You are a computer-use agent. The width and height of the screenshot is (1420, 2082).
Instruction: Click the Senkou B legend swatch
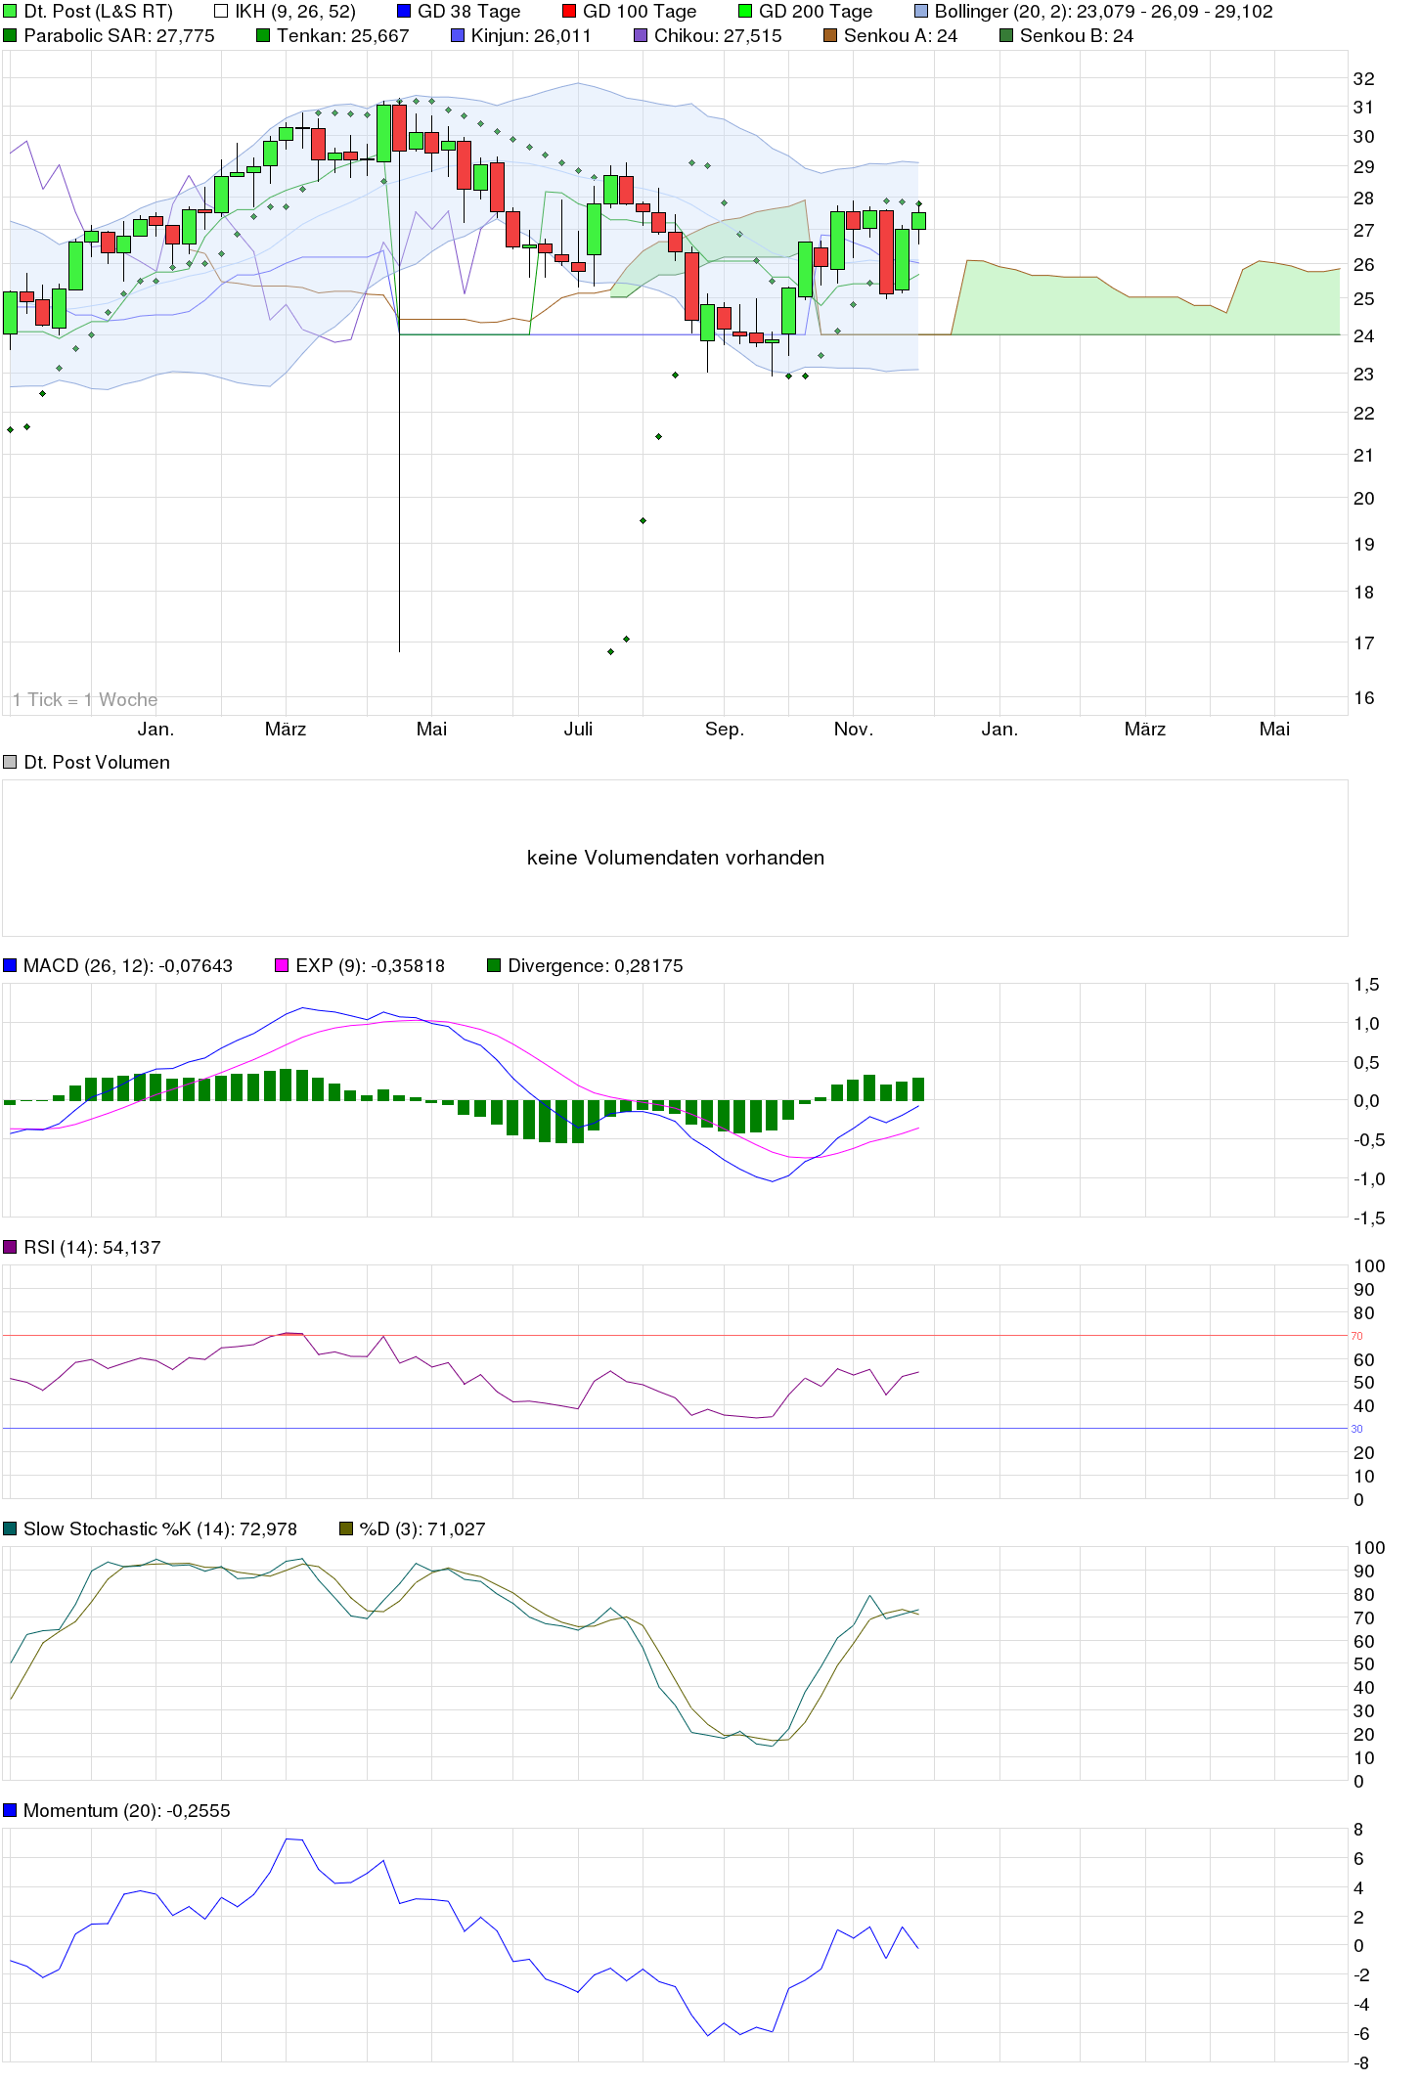[1006, 36]
